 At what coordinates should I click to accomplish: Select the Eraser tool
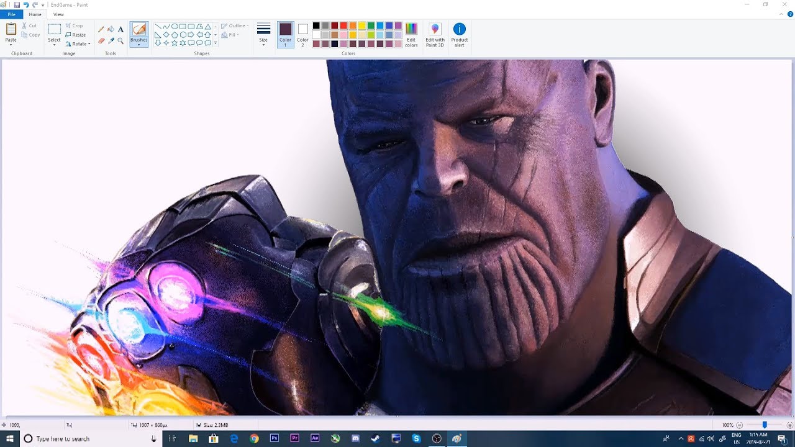pos(101,41)
